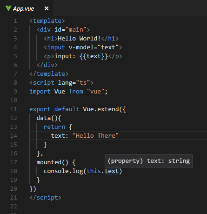Click the 'this' keyword on line 18
Screen dimensions: 207x214
coord(93,171)
